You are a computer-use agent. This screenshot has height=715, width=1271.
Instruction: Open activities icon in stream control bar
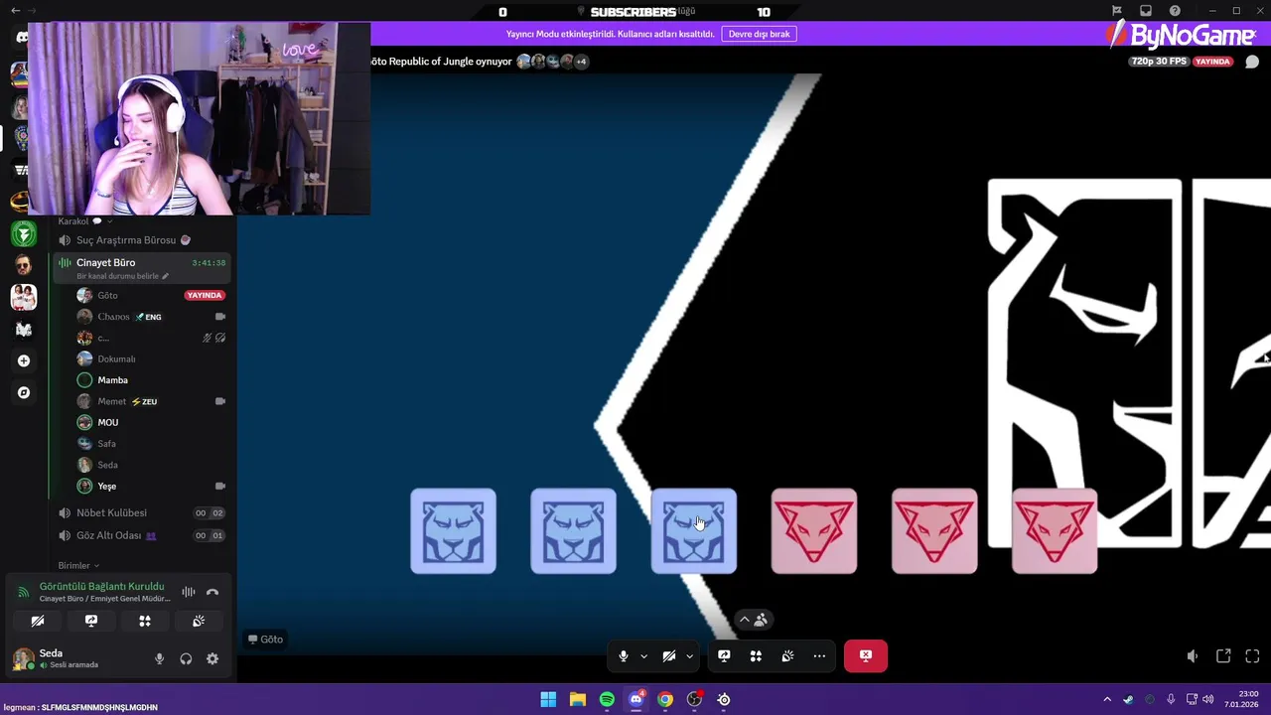(x=756, y=655)
